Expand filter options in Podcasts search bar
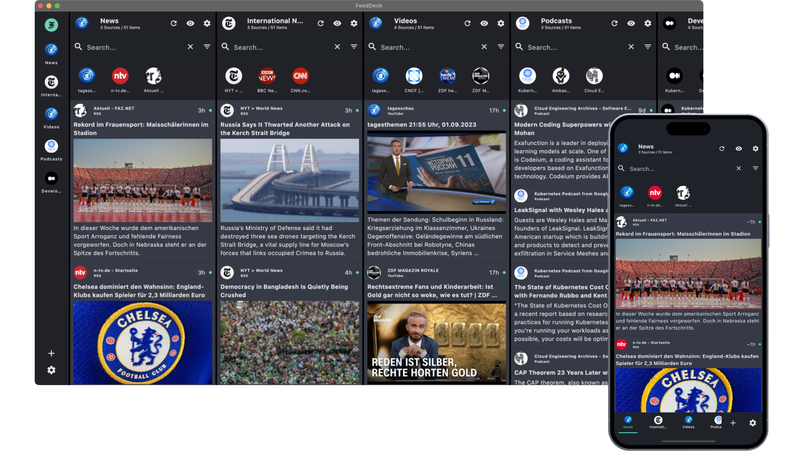 647,47
